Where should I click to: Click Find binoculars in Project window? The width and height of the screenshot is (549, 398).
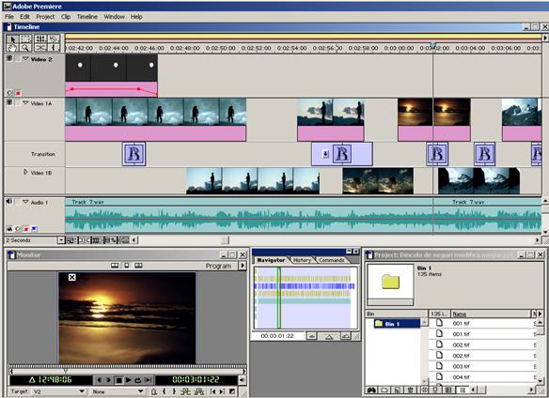click(371, 390)
